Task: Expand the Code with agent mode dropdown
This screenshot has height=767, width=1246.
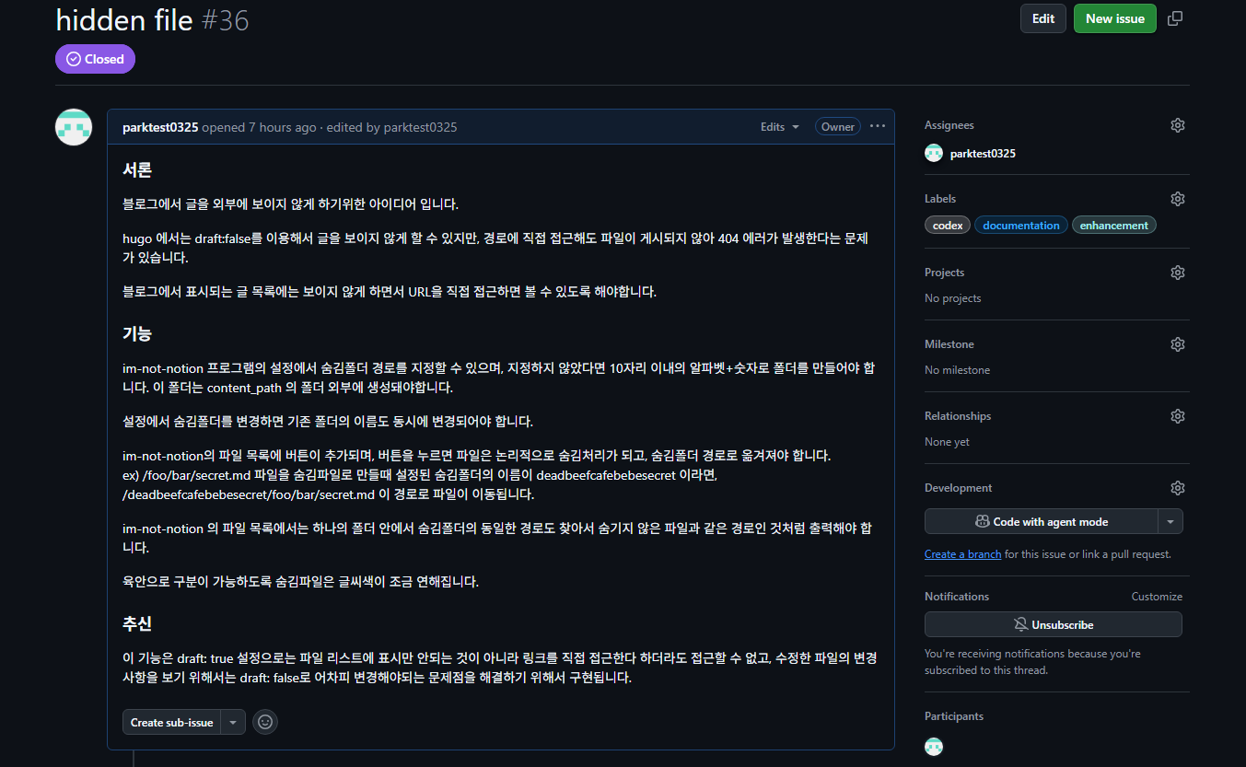Action: pyautogui.click(x=1170, y=522)
